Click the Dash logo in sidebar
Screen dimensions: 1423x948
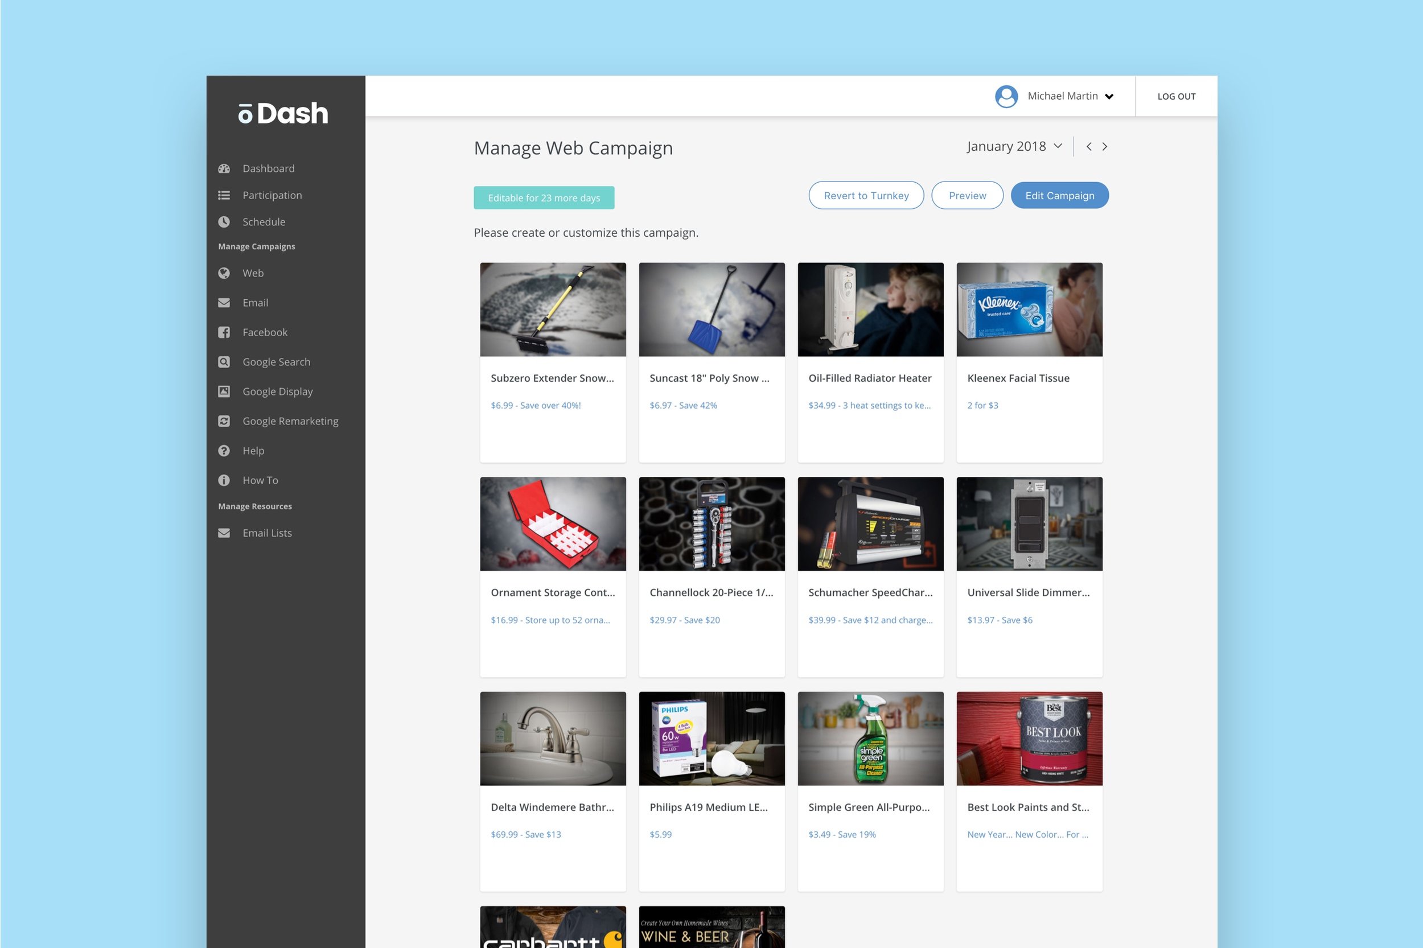(x=283, y=113)
